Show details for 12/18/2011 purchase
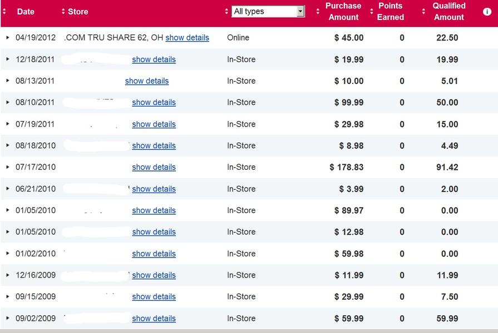The image size is (498, 333). 154,59
